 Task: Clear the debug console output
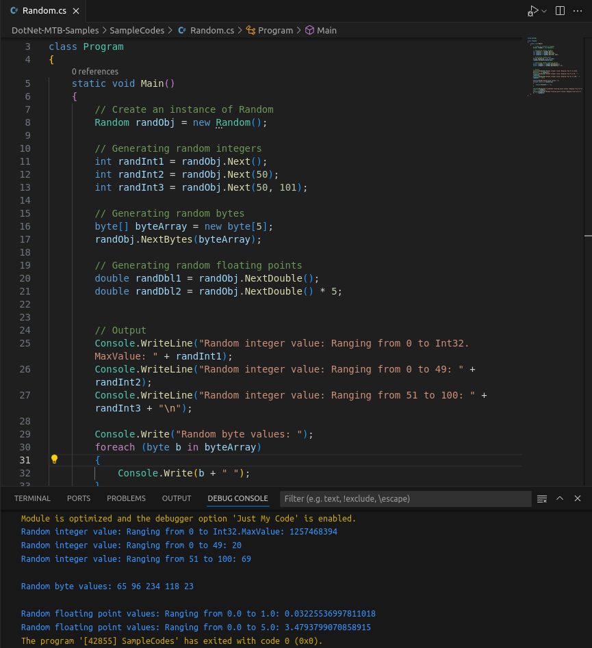(x=542, y=499)
